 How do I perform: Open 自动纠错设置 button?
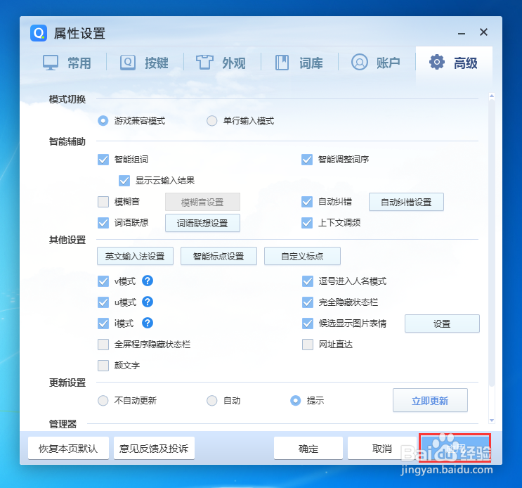[x=406, y=202]
